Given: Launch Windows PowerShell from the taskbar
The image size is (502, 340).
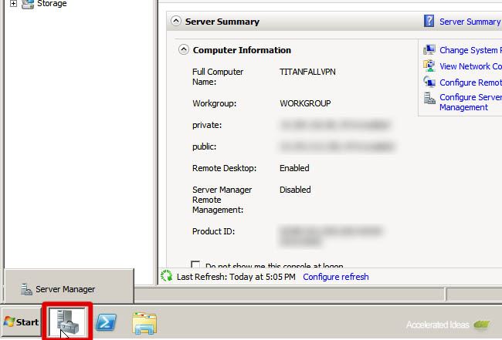Looking at the screenshot, I should coord(107,322).
